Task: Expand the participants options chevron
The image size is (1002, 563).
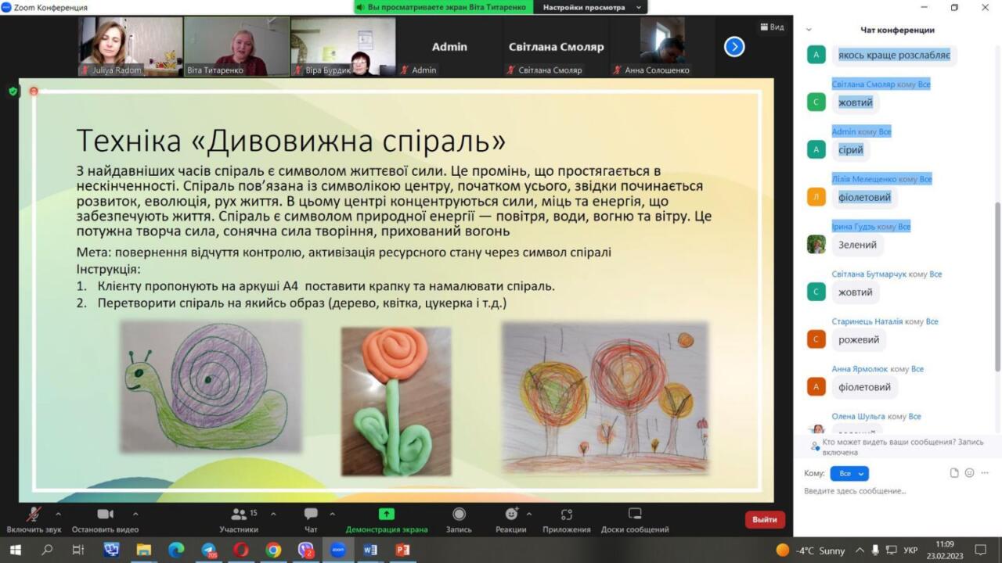Action: pyautogui.click(x=273, y=514)
